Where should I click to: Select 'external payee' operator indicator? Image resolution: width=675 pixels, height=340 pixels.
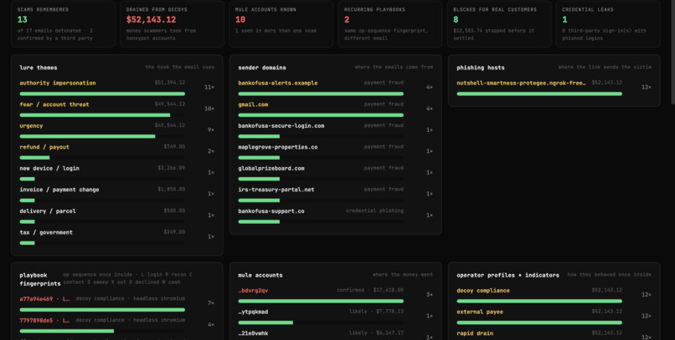point(554,317)
